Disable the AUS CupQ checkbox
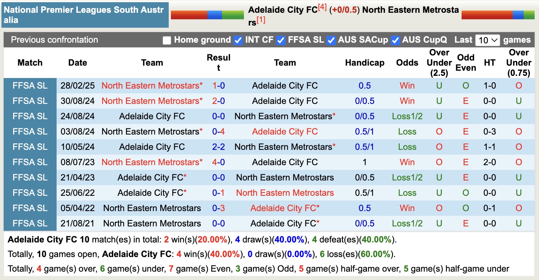This screenshot has width=539, height=280. pyautogui.click(x=395, y=40)
